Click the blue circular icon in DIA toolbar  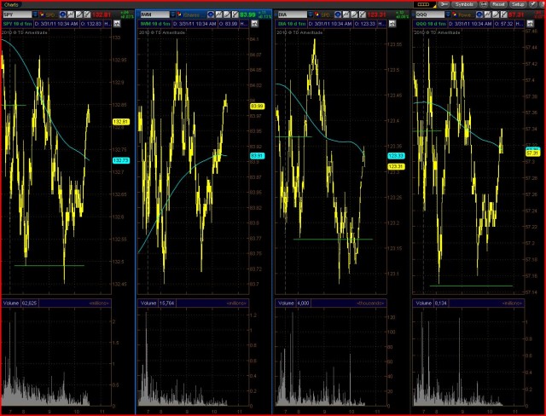coord(338,14)
